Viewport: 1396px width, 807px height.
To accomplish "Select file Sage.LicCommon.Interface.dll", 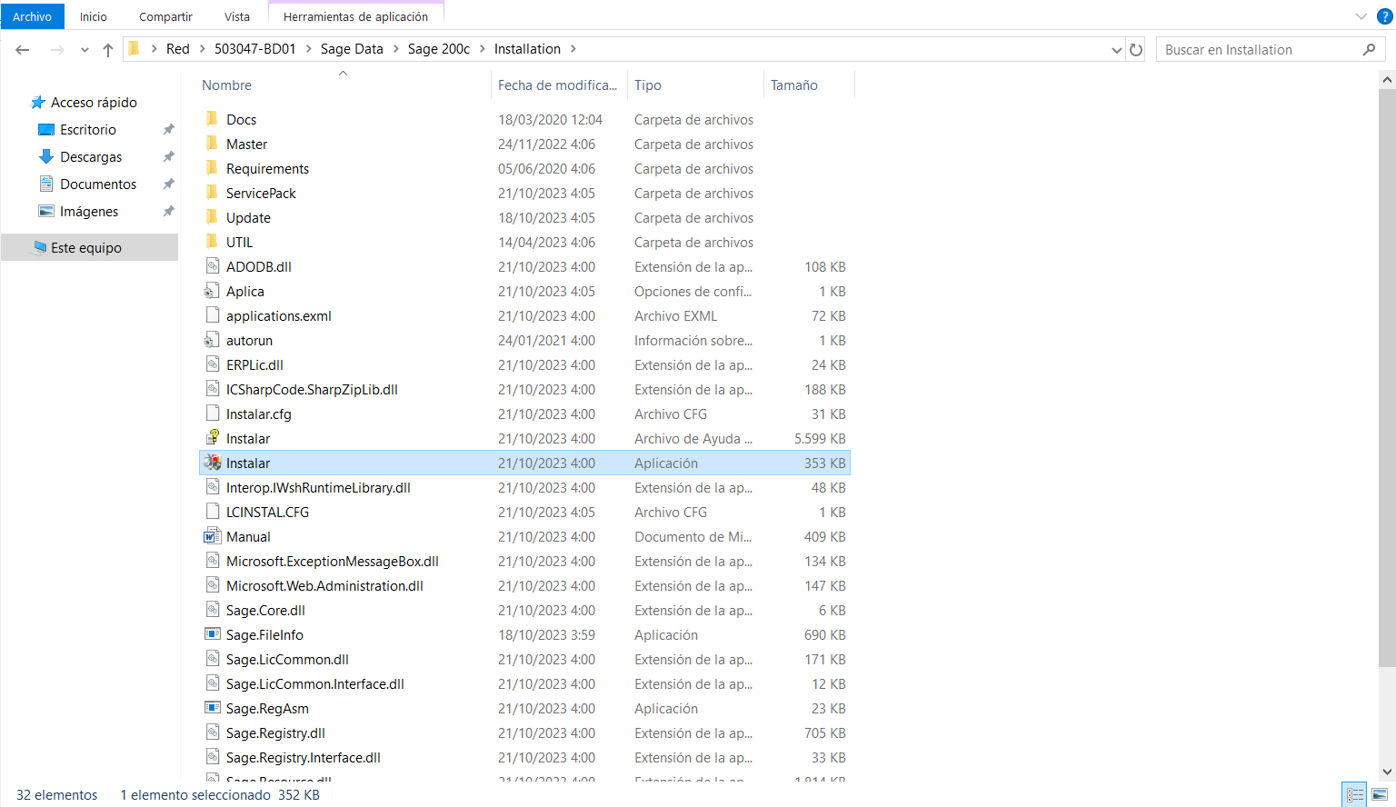I will (x=315, y=683).
